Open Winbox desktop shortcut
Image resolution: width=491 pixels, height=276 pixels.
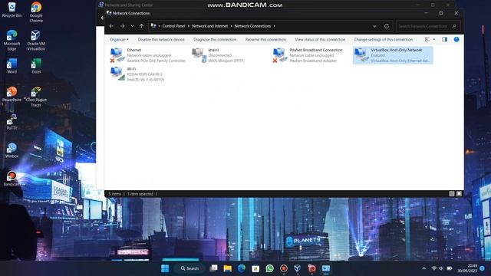click(12, 150)
